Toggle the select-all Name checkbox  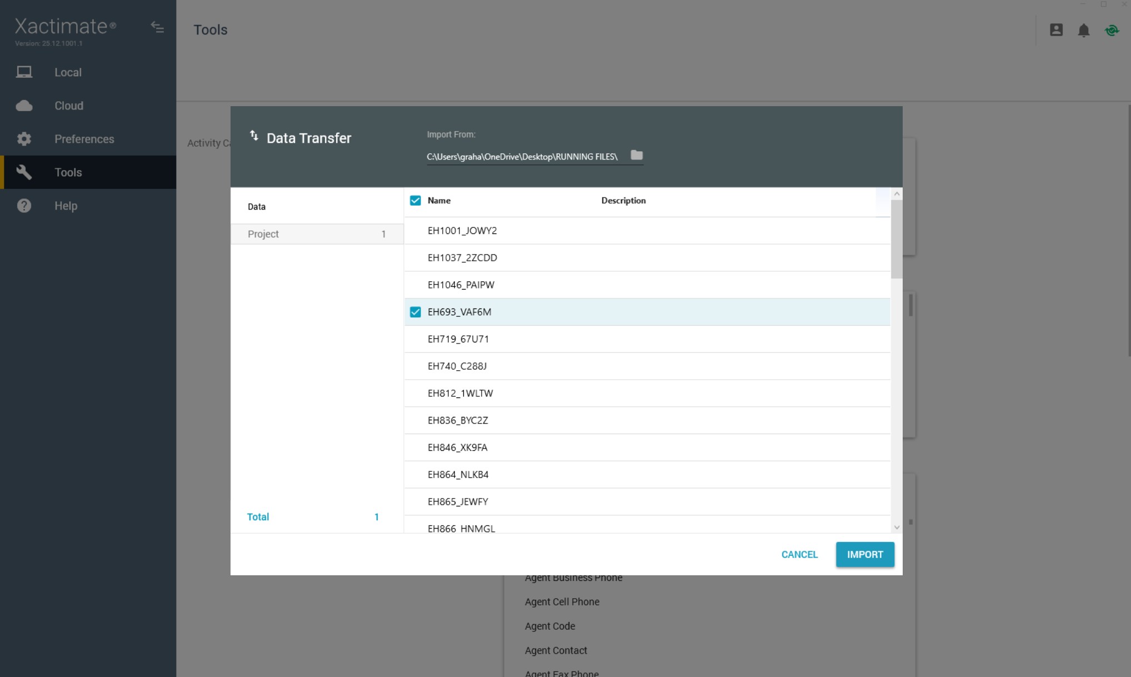tap(416, 201)
